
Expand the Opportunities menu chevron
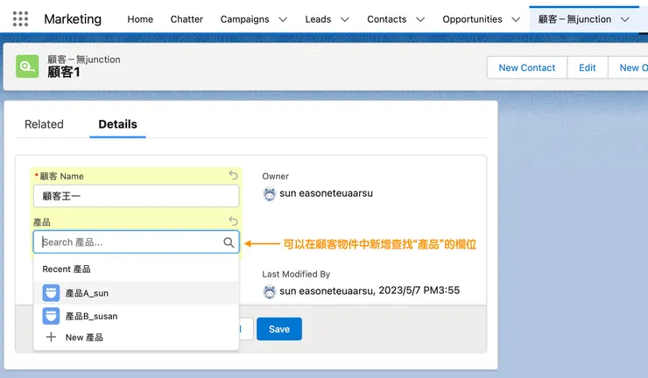click(516, 19)
